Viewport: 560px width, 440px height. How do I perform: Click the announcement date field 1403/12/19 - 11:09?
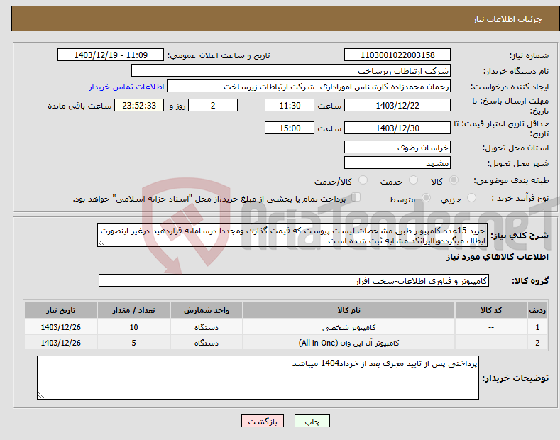coord(111,55)
